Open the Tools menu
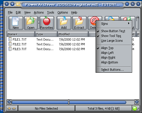Viewport: 142px width, 113px height. coord(51,12)
